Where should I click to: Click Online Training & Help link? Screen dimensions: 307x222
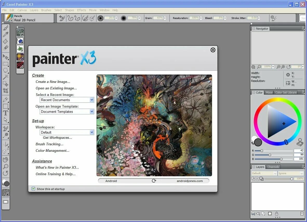click(56, 174)
